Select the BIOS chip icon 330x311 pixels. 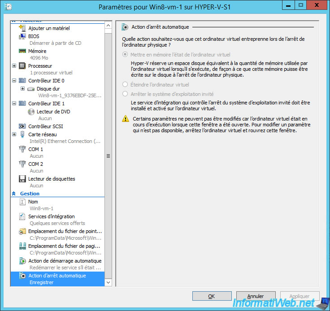click(x=22, y=36)
